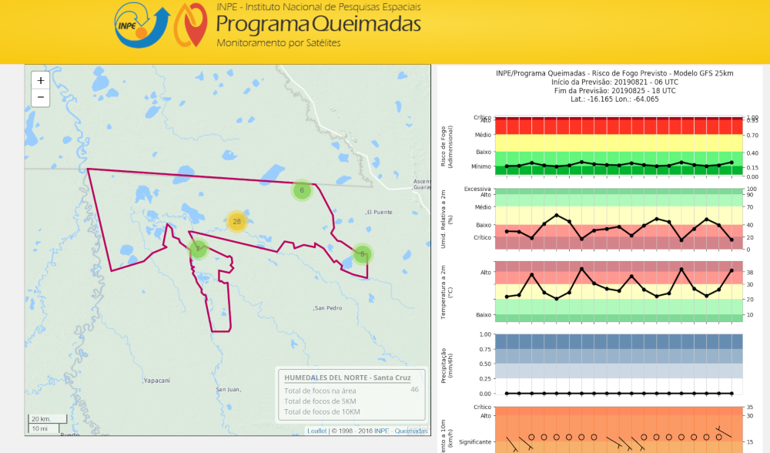This screenshot has width=770, height=453.
Task: Open the cluster marker showing 28 fires
Action: click(x=237, y=222)
